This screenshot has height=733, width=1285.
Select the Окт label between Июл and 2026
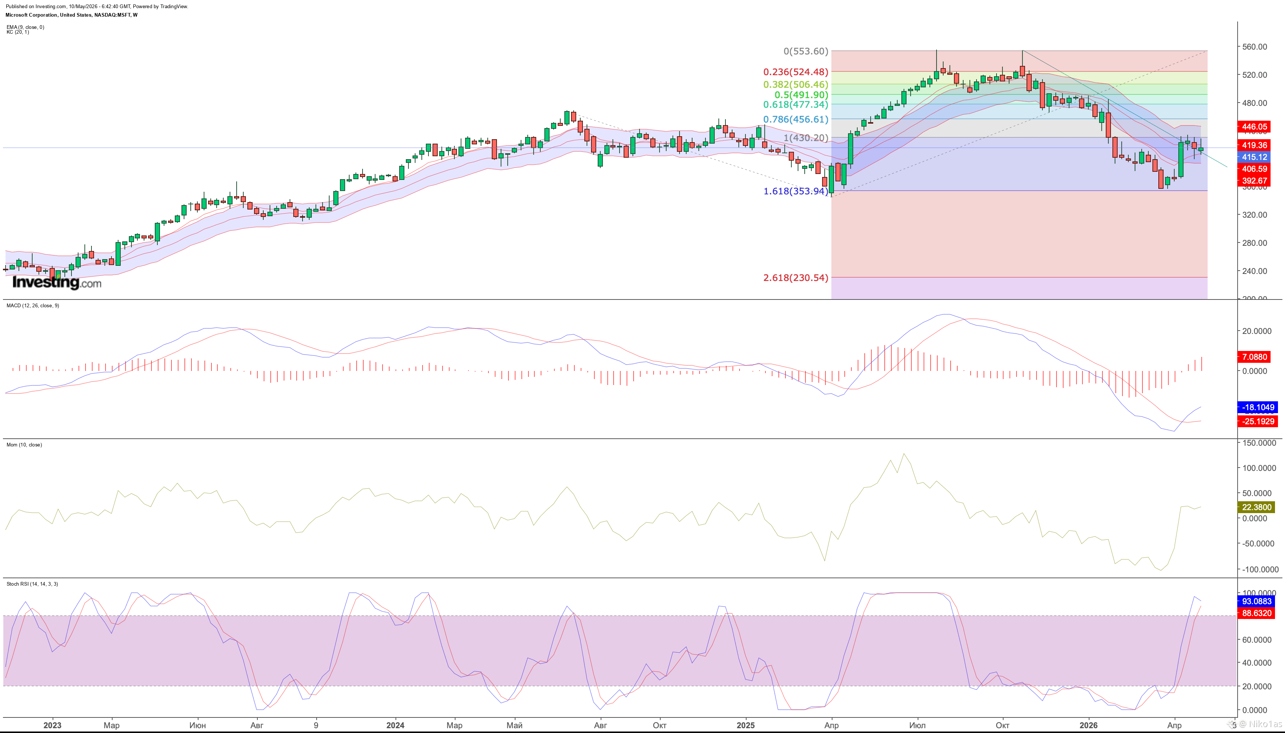tap(1002, 726)
